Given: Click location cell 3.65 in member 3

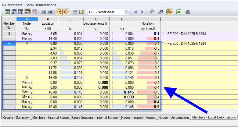Looking at the screenshot, I should tap(48, 34).
